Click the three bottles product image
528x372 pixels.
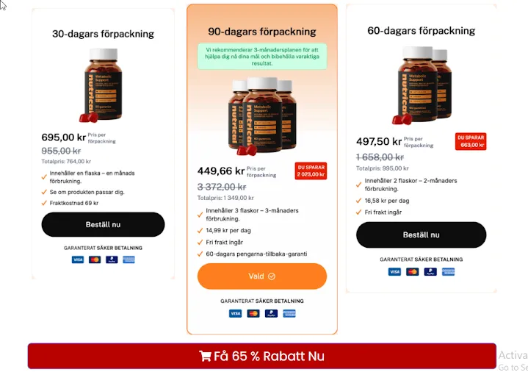pyautogui.click(x=262, y=116)
